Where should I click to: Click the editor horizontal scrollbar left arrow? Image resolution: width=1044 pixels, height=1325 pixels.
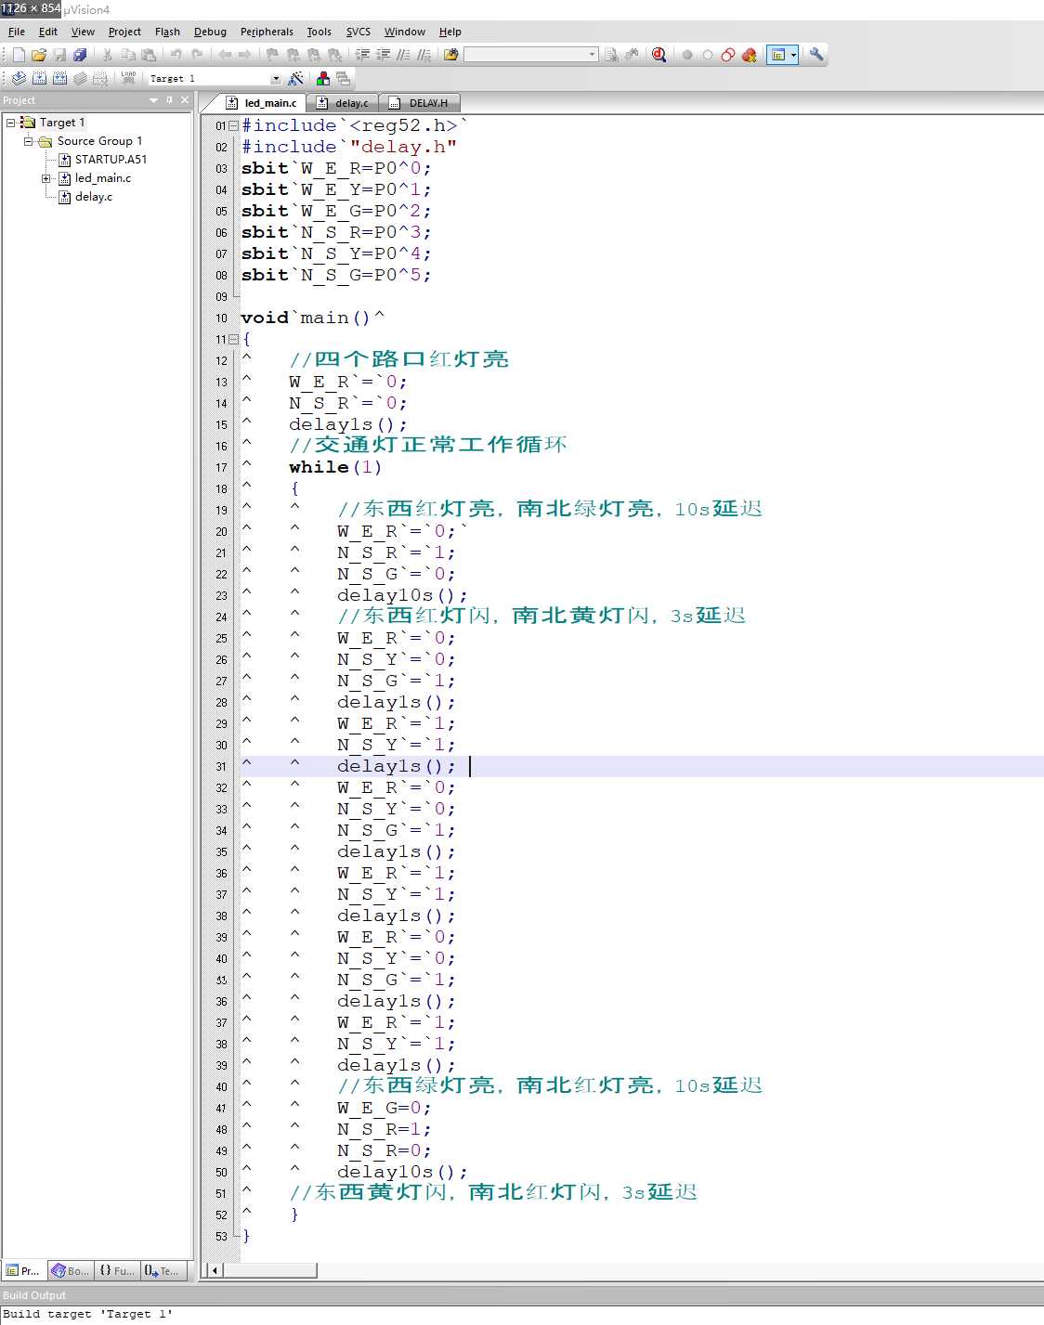point(215,1270)
